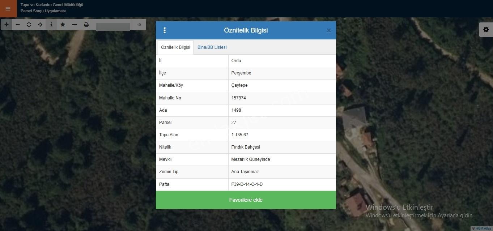Click the Parsel value 27
The width and height of the screenshot is (493, 231).
(234, 123)
